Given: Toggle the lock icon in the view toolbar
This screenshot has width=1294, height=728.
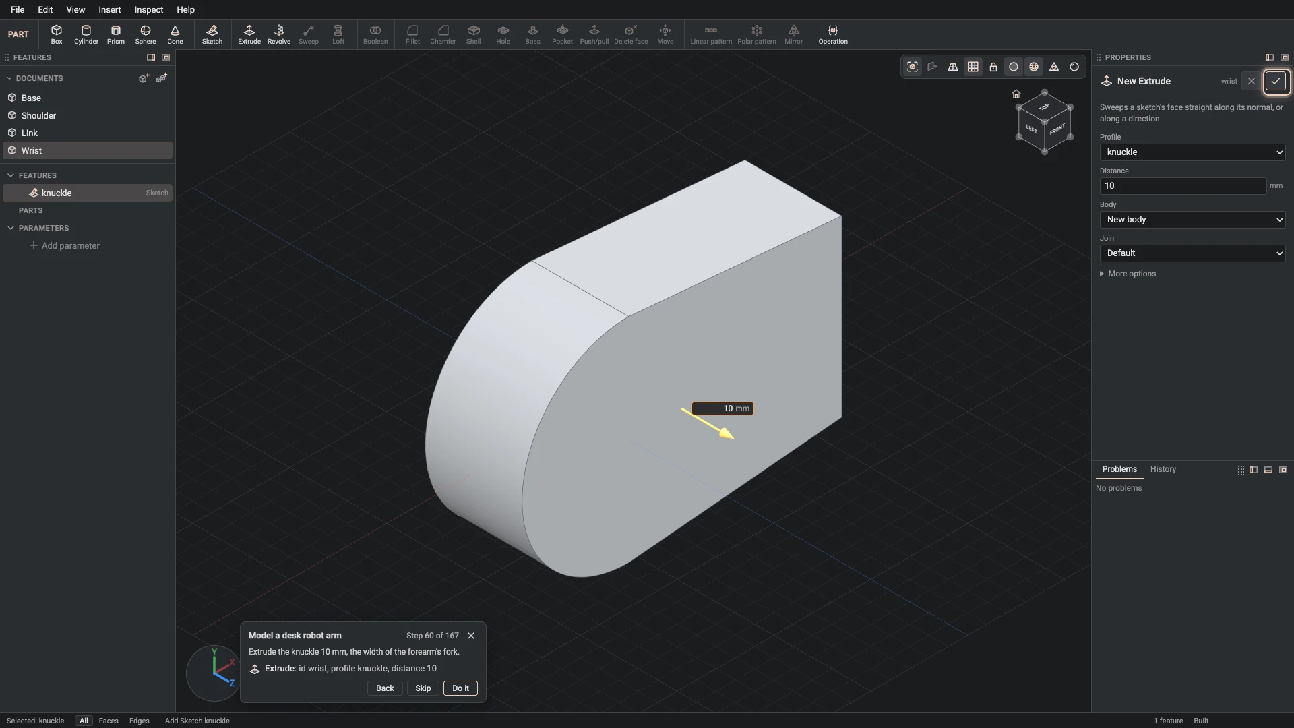Looking at the screenshot, I should pyautogui.click(x=993, y=67).
